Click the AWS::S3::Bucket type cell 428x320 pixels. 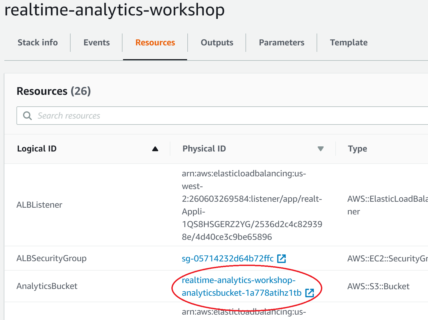[x=378, y=286]
